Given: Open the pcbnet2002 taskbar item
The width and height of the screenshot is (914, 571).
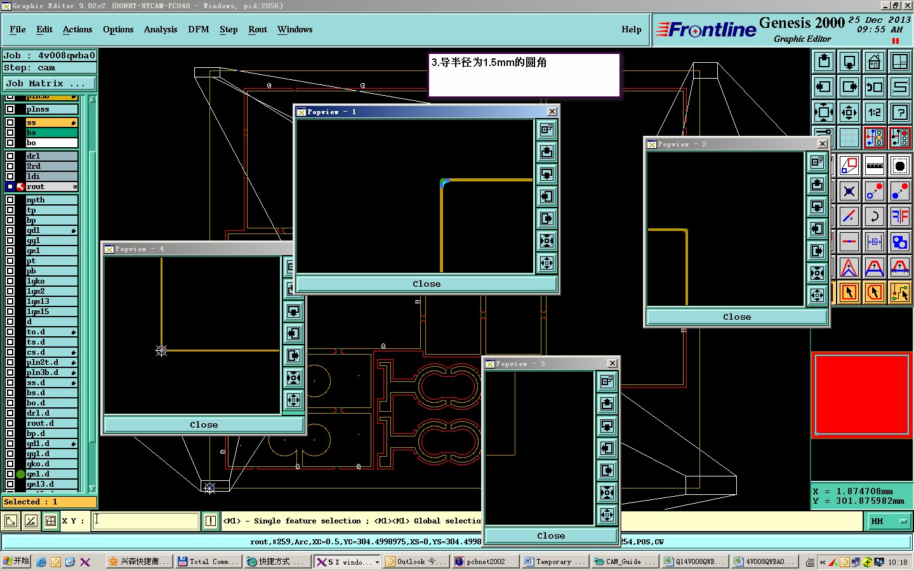Looking at the screenshot, I should point(486,562).
